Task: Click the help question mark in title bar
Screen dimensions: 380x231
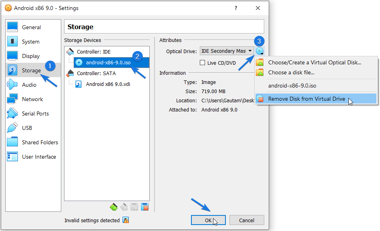Action: 235,8
